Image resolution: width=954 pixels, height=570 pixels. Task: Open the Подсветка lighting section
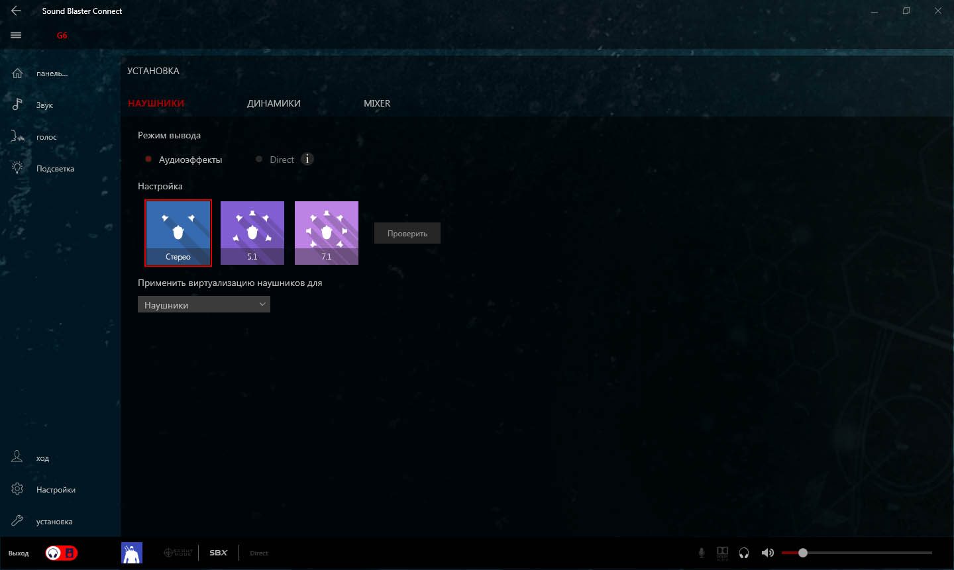point(54,168)
